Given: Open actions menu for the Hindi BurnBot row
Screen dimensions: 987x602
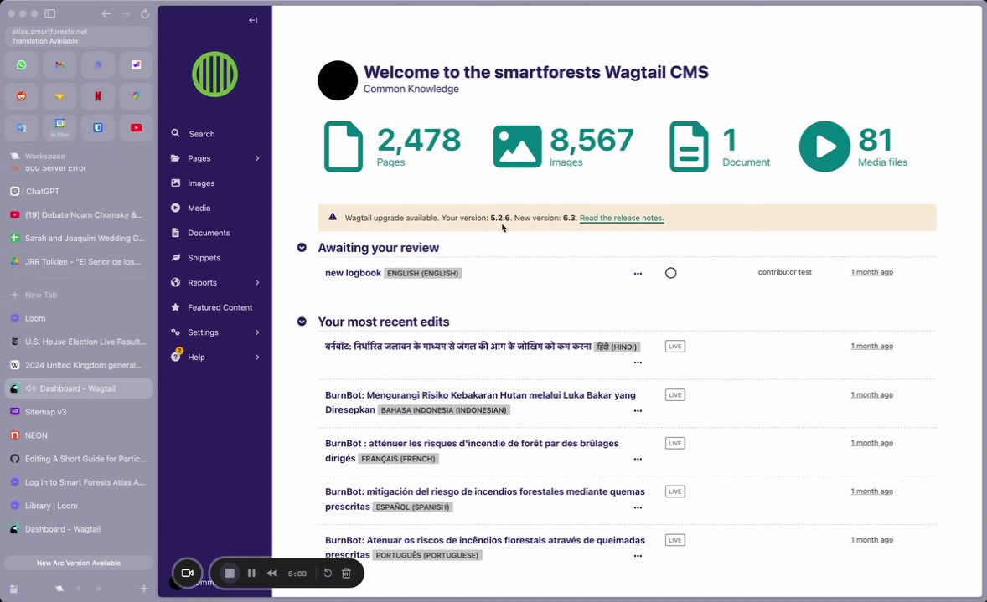Looking at the screenshot, I should [x=638, y=363].
